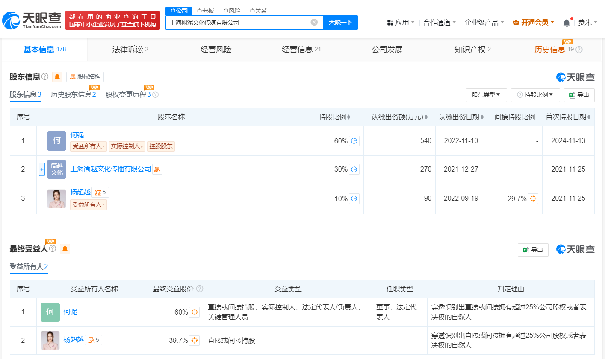The height and width of the screenshot is (359, 605).
Task: Switch to 历史股东信息 sub-tab
Action: [x=73, y=95]
